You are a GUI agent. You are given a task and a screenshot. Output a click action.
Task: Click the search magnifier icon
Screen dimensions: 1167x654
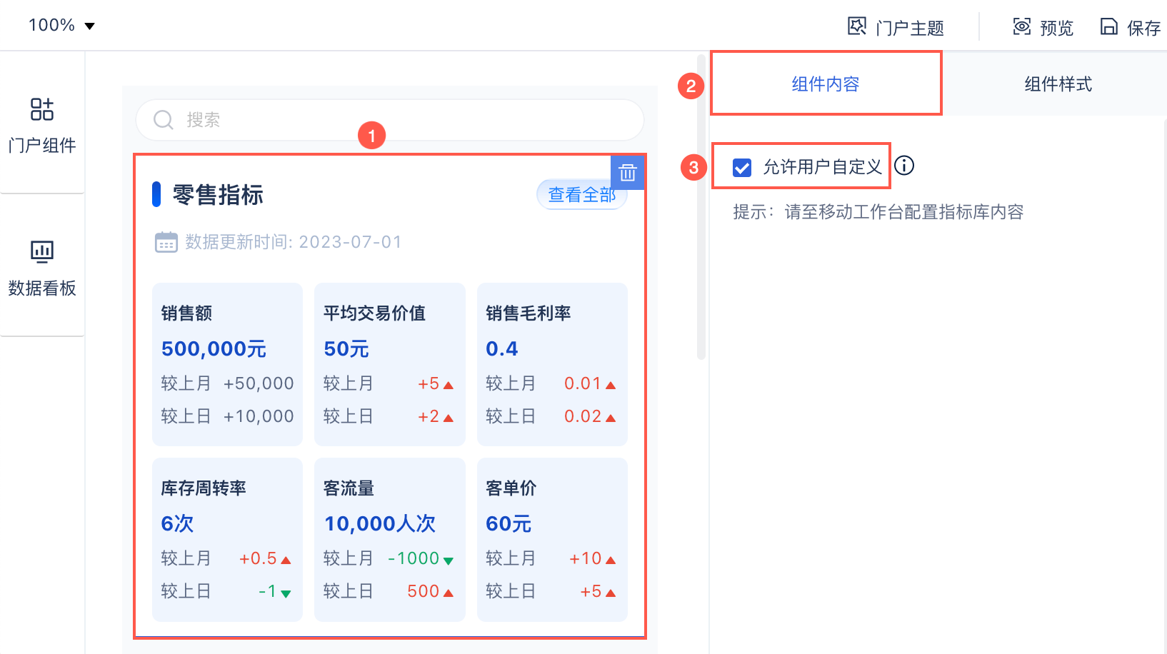pos(164,120)
